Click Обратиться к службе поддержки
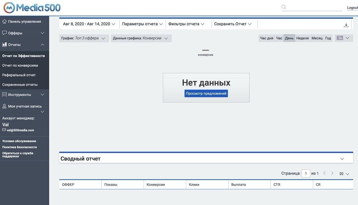The height and width of the screenshot is (205, 358). click(x=18, y=155)
